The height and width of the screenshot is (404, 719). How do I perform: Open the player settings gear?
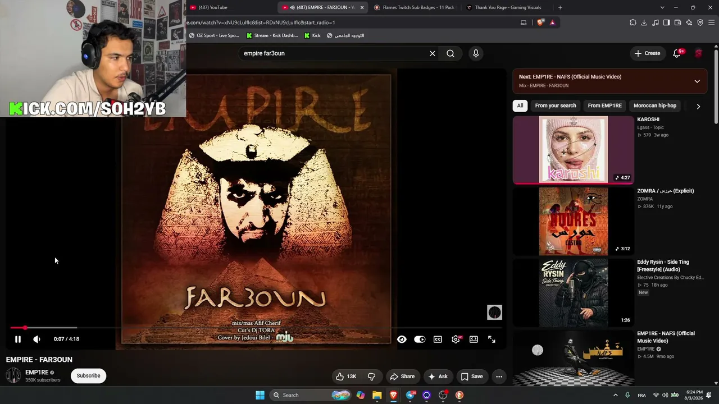click(456, 339)
